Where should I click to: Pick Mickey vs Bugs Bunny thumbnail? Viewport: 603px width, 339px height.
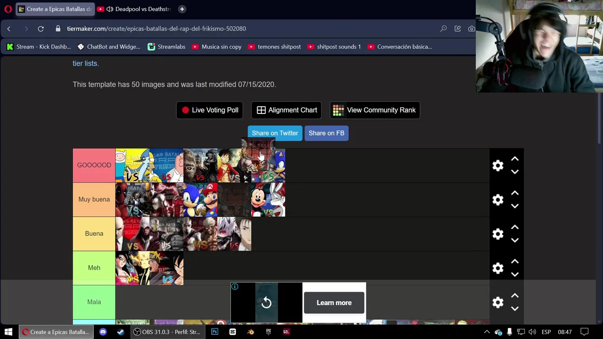268,200
